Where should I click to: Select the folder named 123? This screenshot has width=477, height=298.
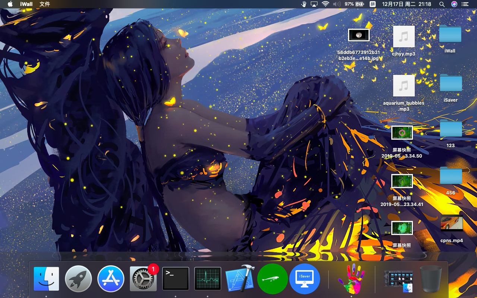(x=451, y=129)
